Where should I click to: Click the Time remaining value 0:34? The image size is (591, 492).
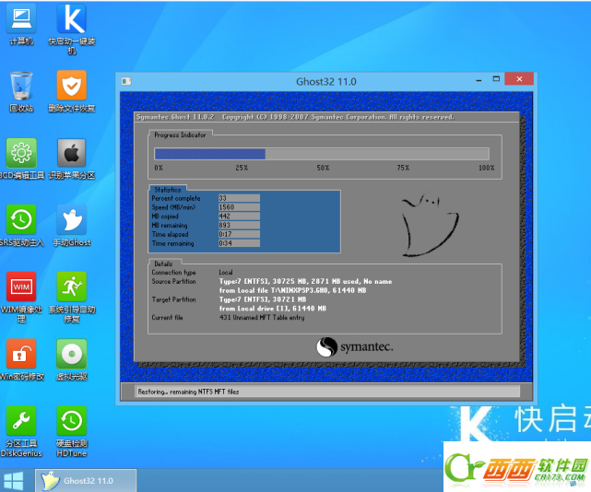click(239, 243)
